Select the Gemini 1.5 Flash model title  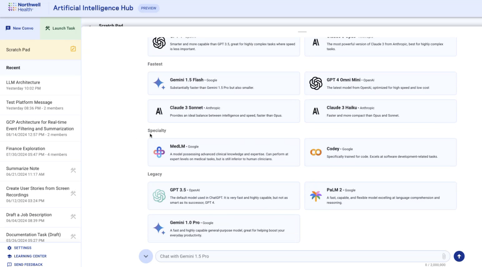(x=187, y=80)
